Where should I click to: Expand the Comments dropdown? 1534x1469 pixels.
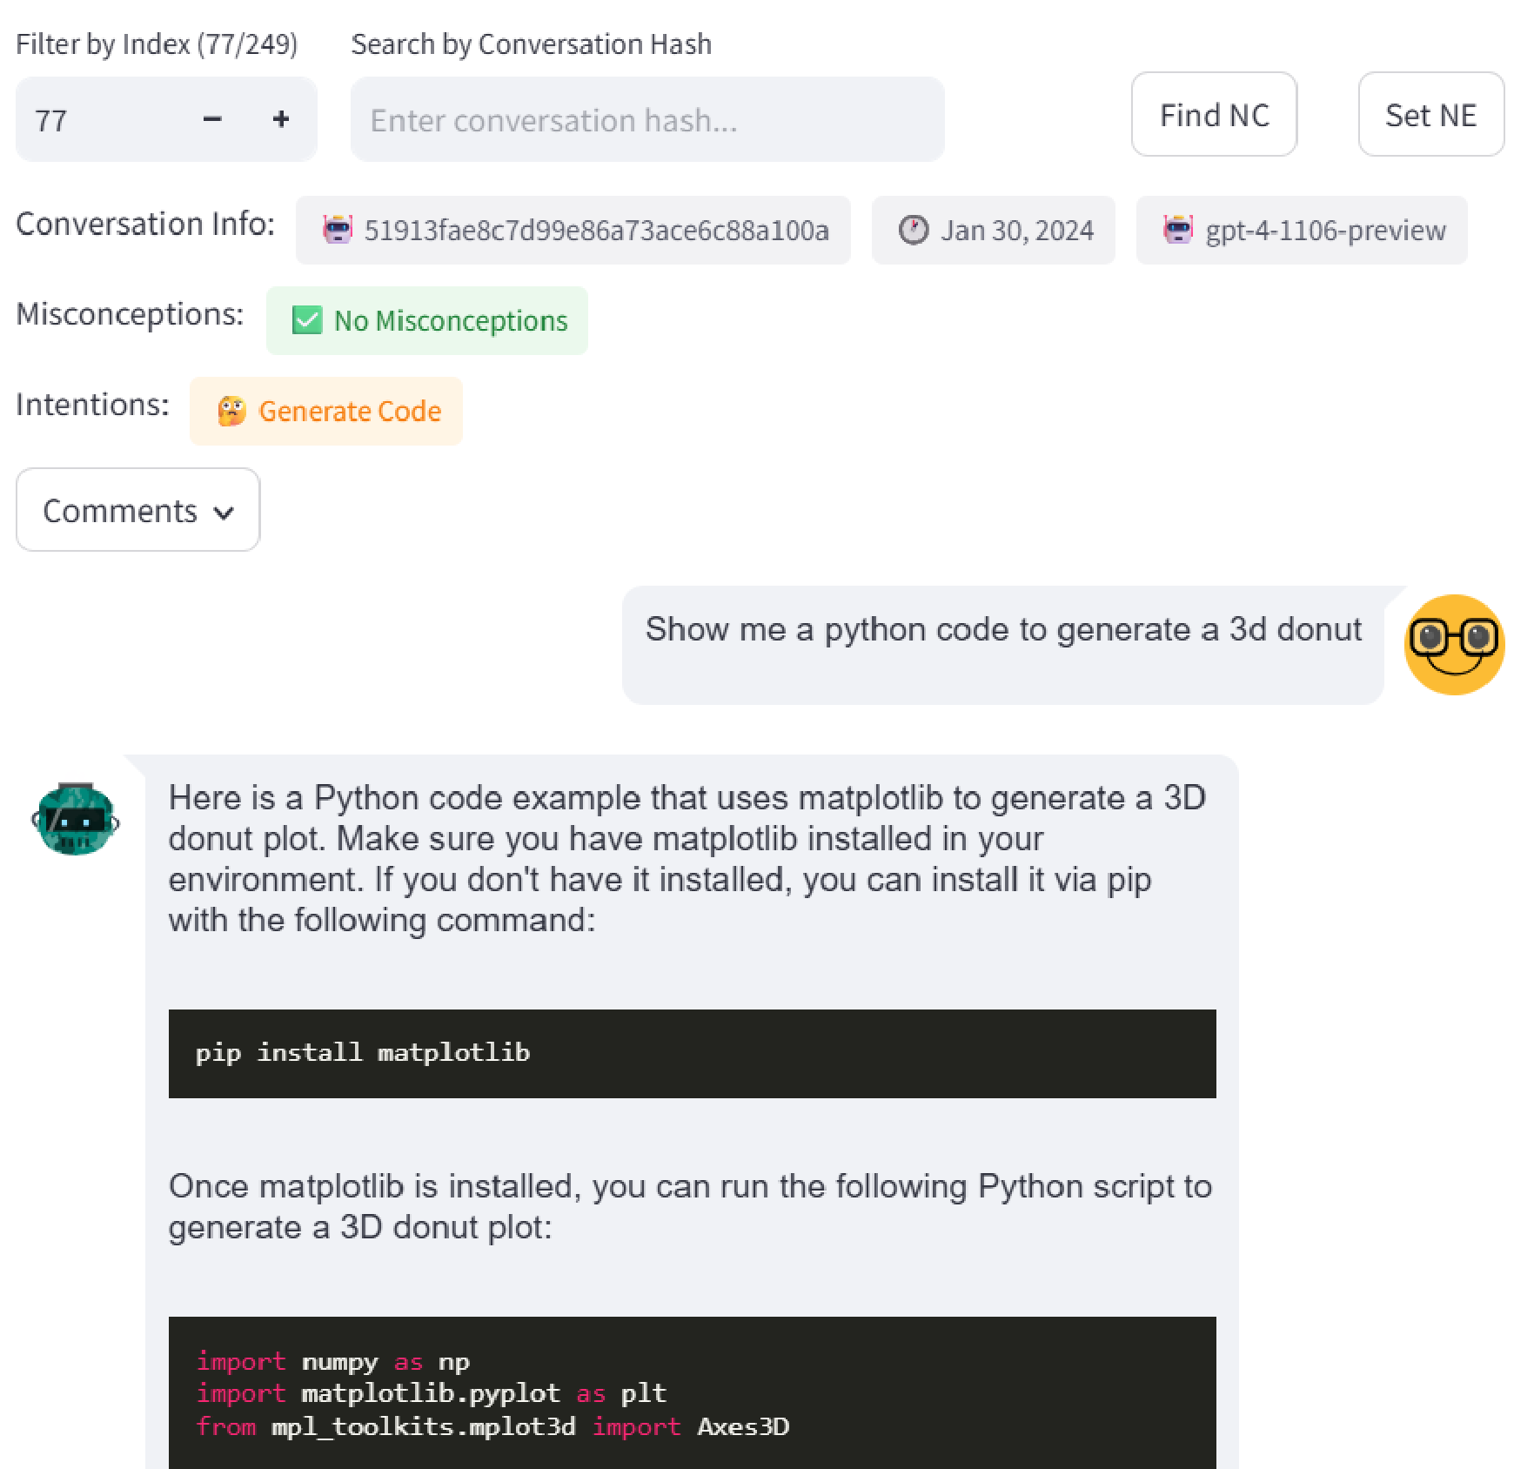pyautogui.click(x=137, y=510)
